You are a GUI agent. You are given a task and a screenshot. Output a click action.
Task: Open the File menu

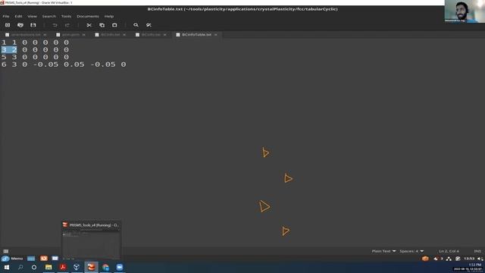[x=6, y=16]
